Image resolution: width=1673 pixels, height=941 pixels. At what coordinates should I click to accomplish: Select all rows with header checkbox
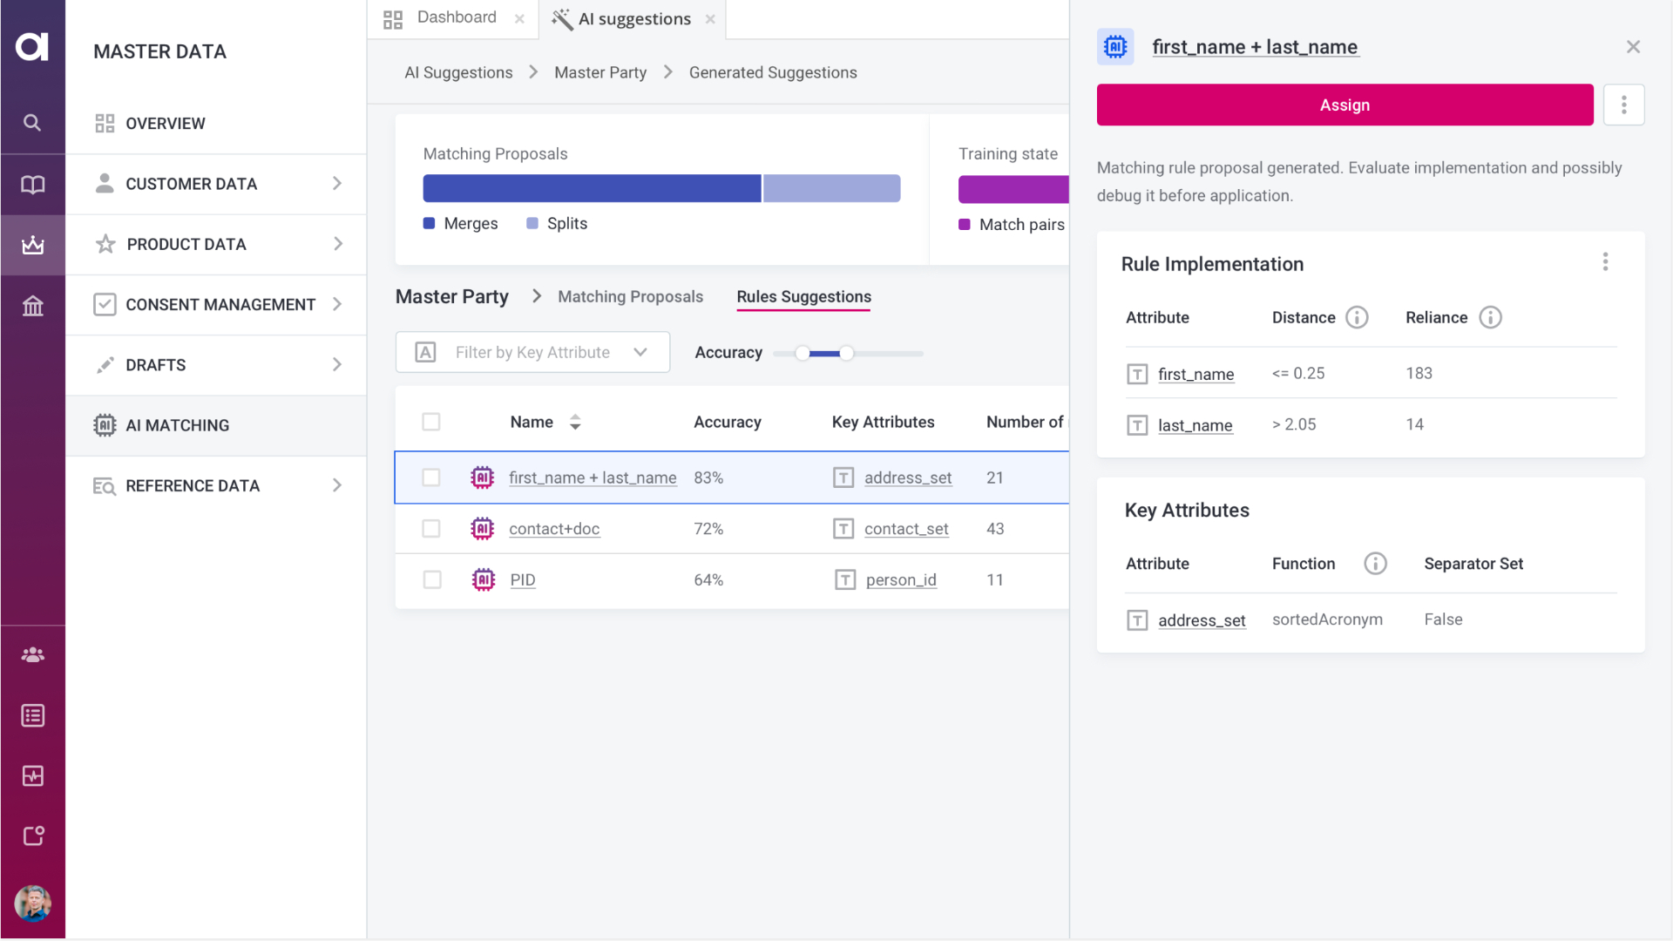(x=431, y=422)
